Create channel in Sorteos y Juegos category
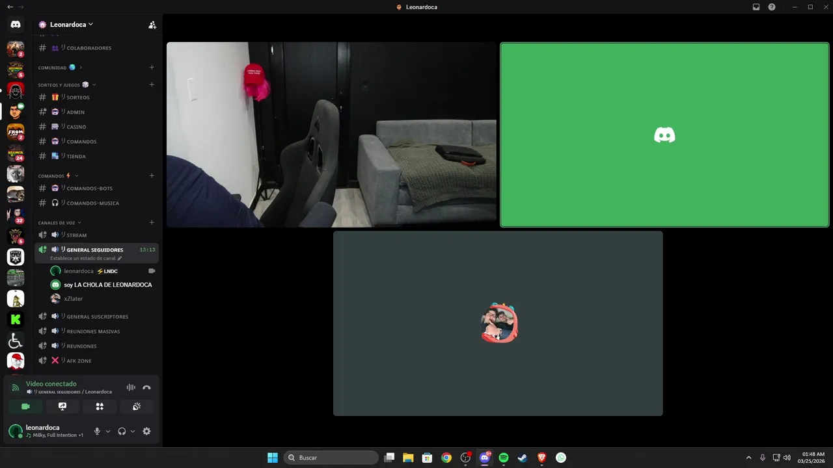Image resolution: width=833 pixels, height=468 pixels. (152, 84)
